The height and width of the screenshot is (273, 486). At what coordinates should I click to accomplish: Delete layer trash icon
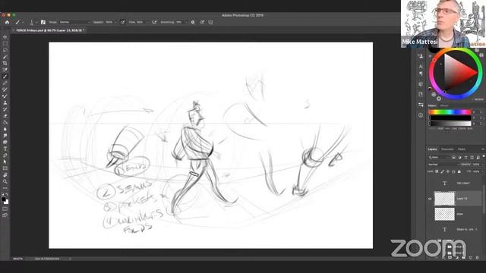pos(478,257)
